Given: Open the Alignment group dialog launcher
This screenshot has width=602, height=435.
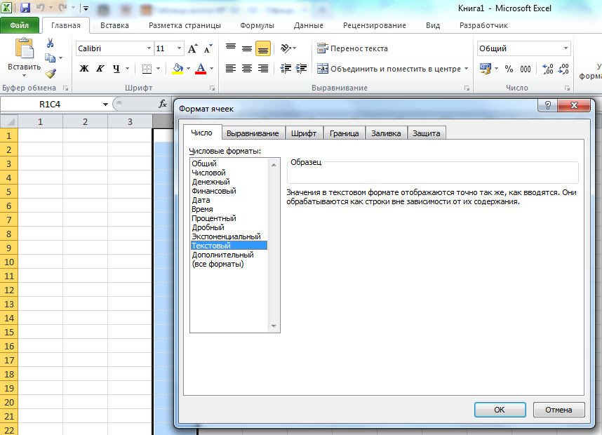Looking at the screenshot, I should (x=467, y=88).
